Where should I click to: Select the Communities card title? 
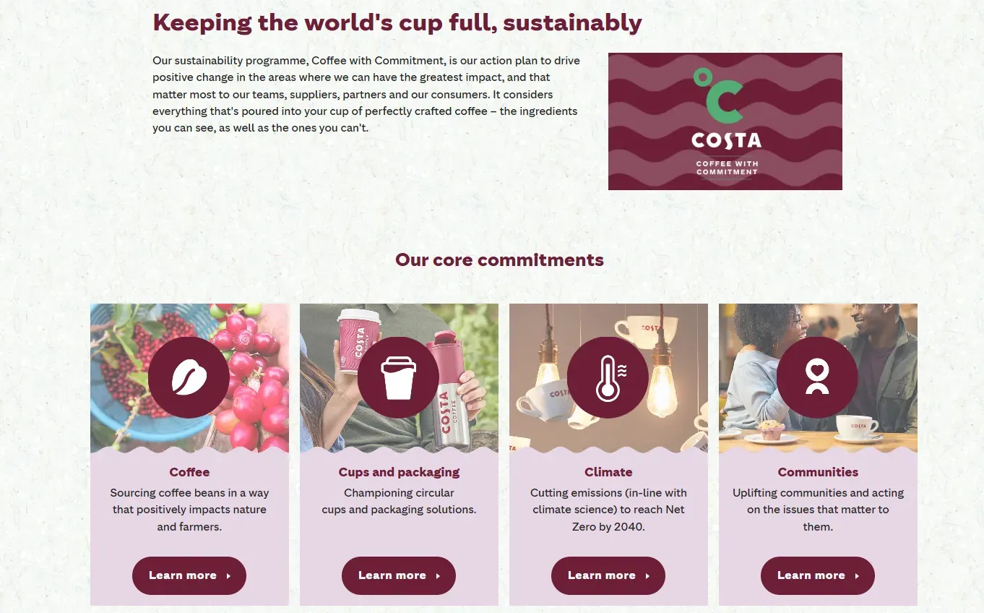[817, 472]
